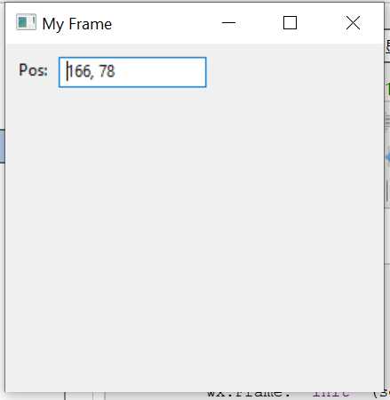The width and height of the screenshot is (390, 400).
Task: Click the blue arrow at right edge
Action: pos(387,157)
